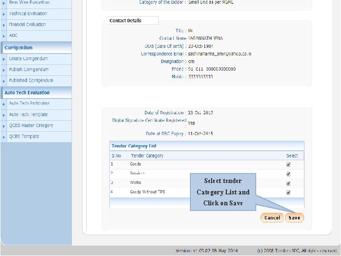Click the Select column header

tap(292, 155)
